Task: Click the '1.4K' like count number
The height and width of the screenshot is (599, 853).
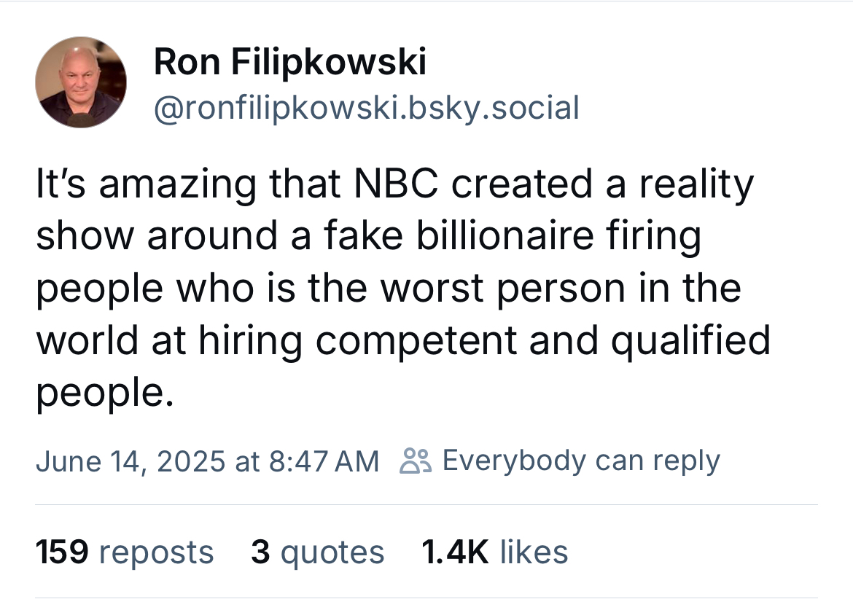Action: coord(455,552)
